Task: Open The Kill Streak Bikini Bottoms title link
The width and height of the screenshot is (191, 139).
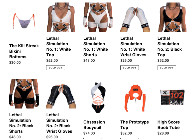Action: click(x=24, y=51)
